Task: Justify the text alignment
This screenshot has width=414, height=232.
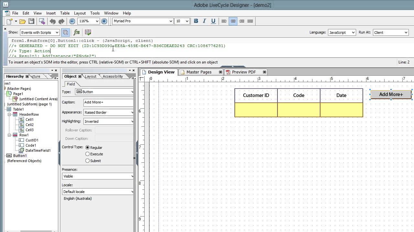Action: [x=250, y=21]
